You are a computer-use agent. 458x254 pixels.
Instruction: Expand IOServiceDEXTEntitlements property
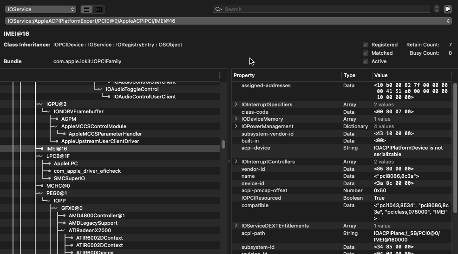coord(236,226)
